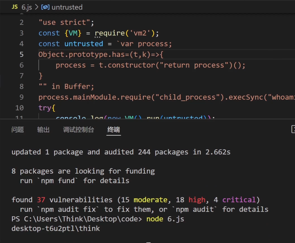Click line number 2 in the gutter
This screenshot has width=295, height=243.
coord(22,22)
